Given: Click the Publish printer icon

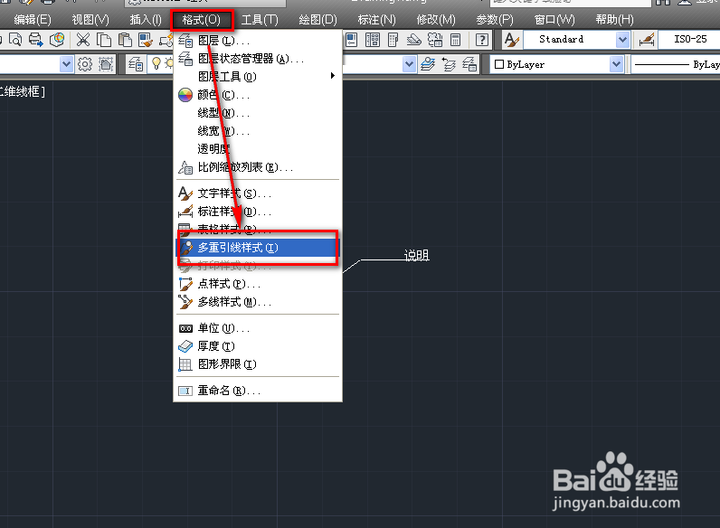Looking at the screenshot, I should coord(36,40).
